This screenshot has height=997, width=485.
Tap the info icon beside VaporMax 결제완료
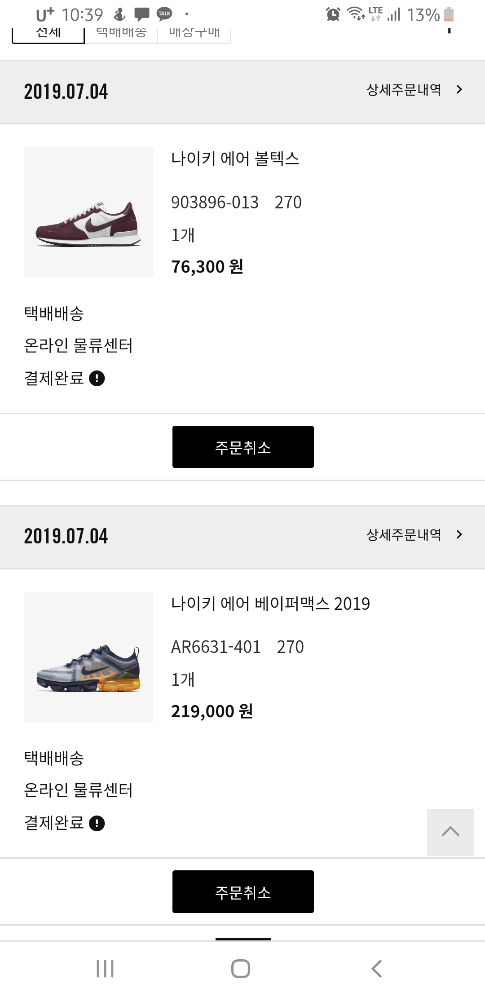97,823
